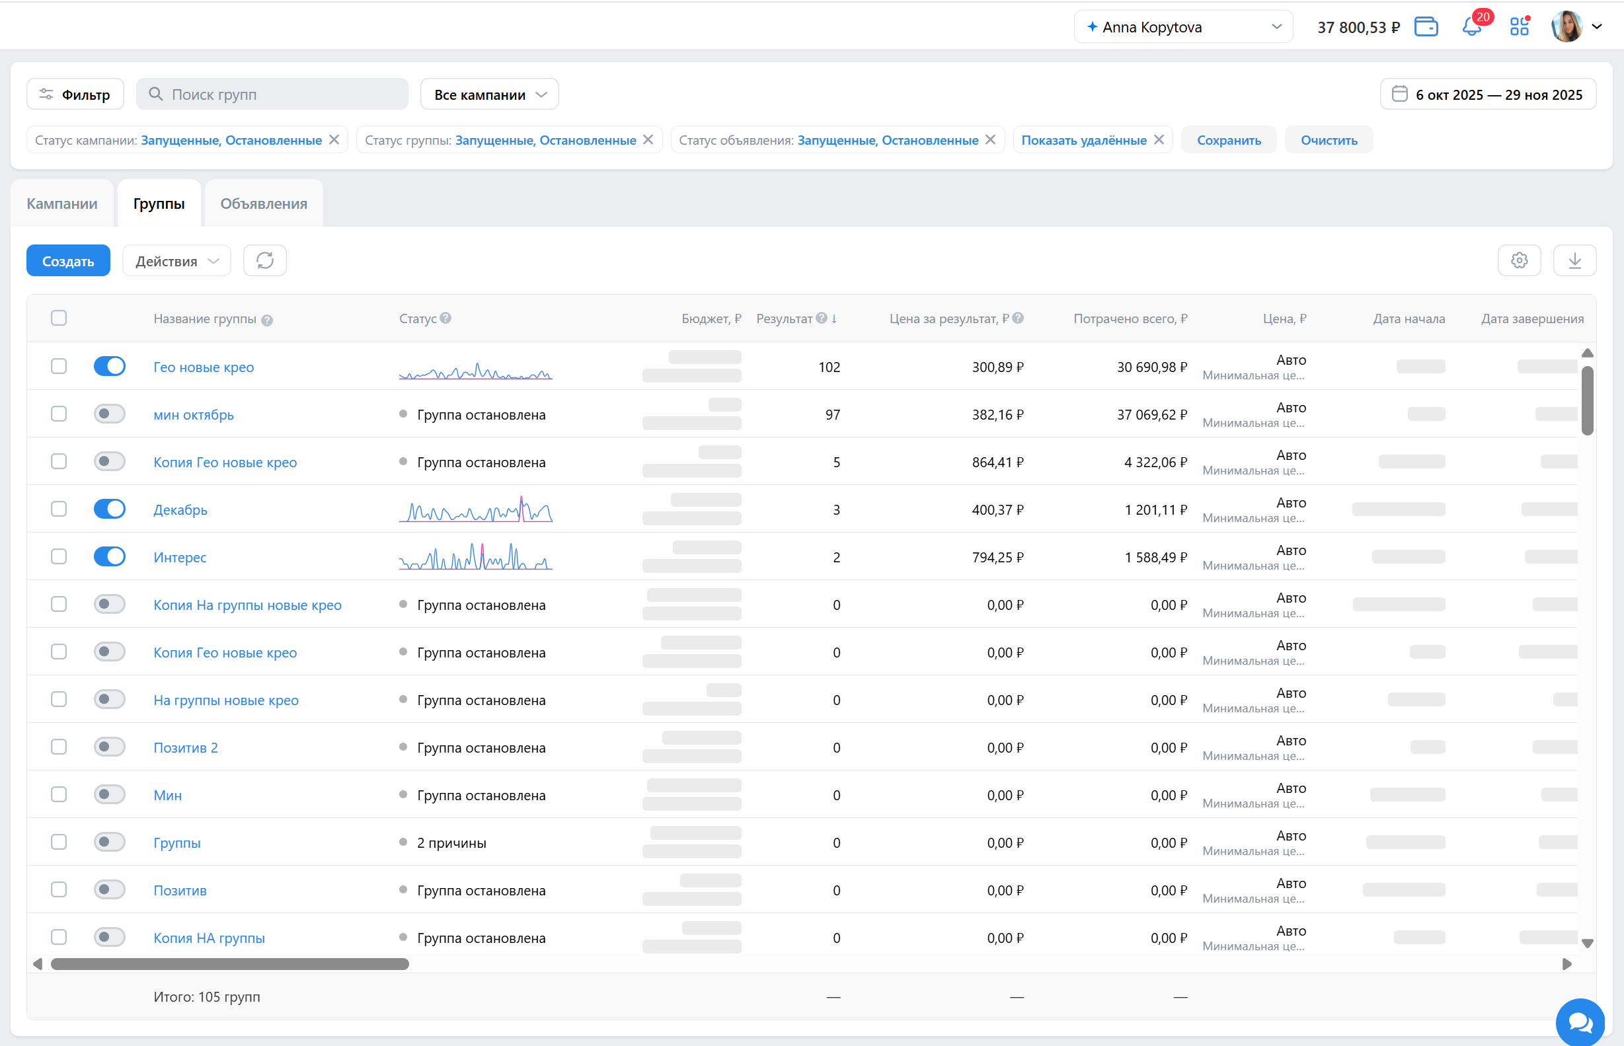Viewport: 1624px width, 1046px height.
Task: Open table column settings gear icon
Action: (1519, 261)
